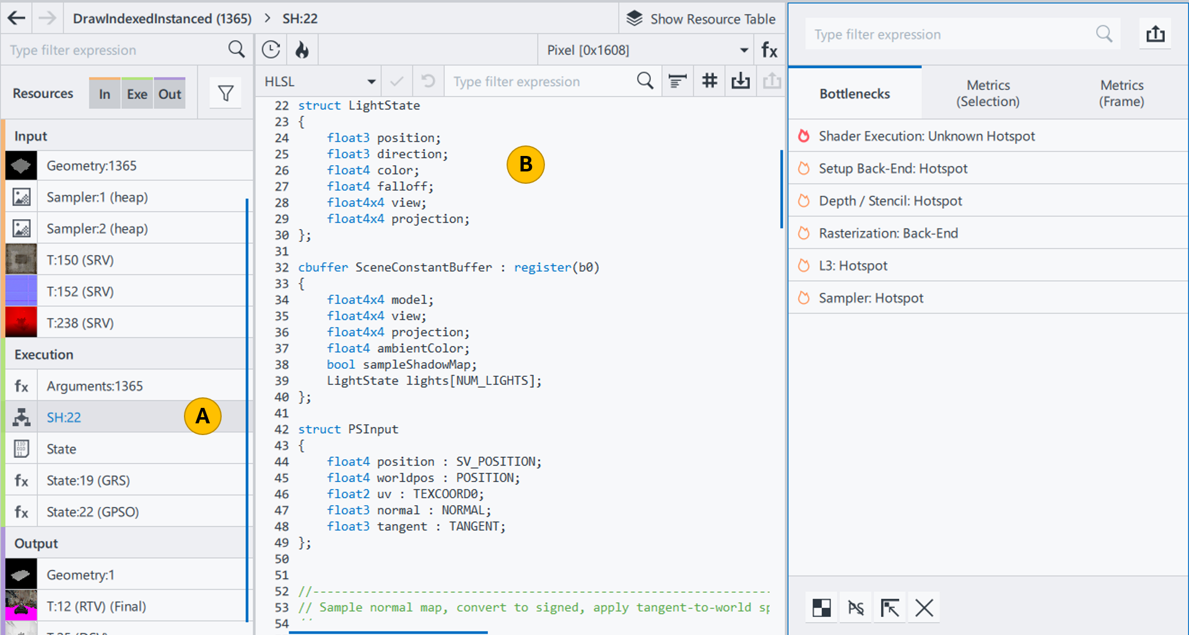Click the back navigation arrow
The image size is (1189, 635).
pyautogui.click(x=17, y=18)
